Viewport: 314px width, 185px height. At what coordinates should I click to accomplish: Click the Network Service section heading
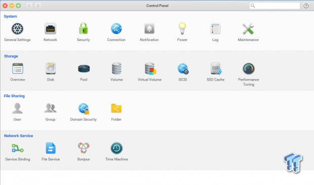click(x=19, y=136)
